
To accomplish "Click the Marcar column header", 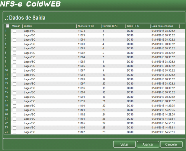I will coord(16,26).
